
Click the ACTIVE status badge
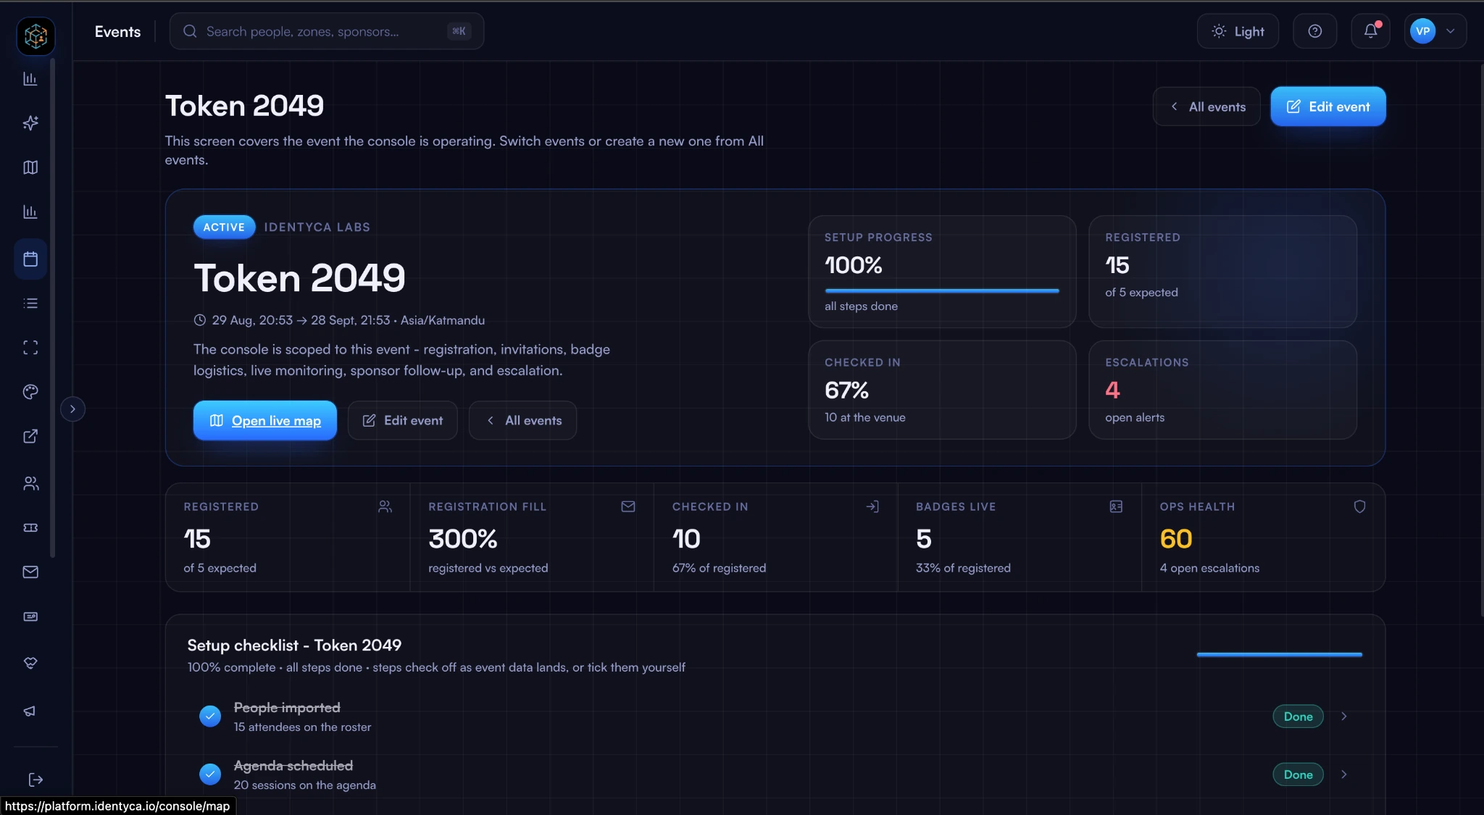tap(224, 227)
